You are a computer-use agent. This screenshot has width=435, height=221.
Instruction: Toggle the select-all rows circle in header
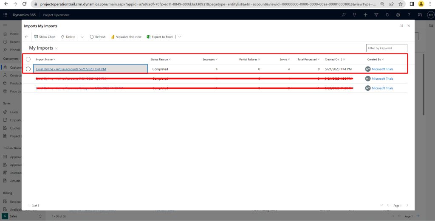(28, 59)
